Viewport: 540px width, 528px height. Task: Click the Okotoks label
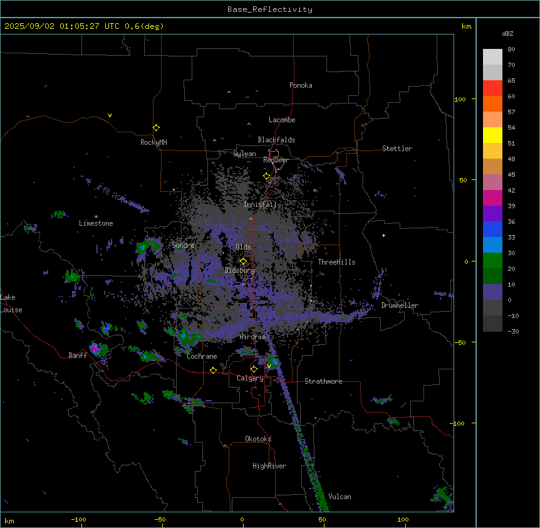258,439
